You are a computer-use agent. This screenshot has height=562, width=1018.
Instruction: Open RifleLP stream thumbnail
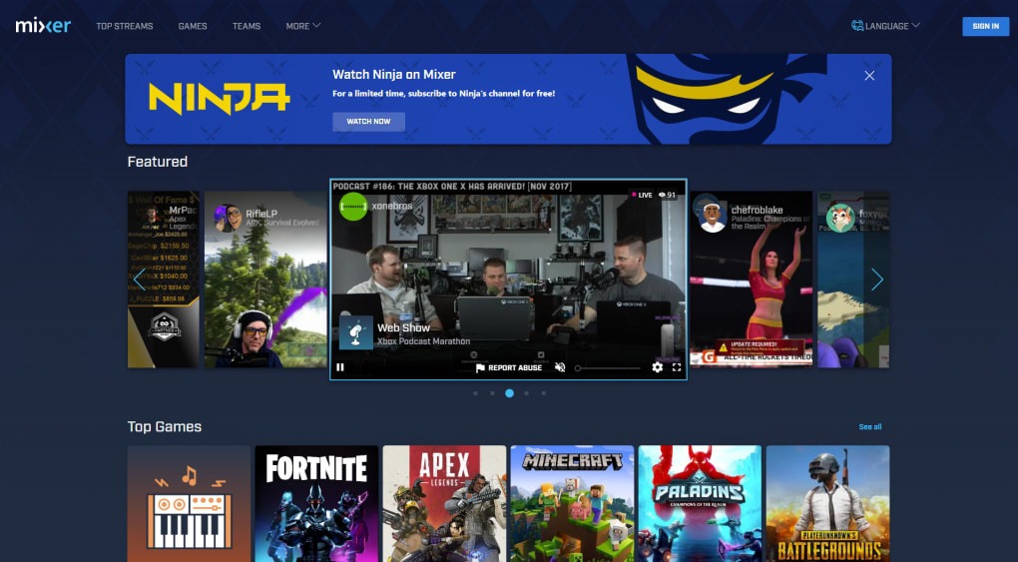(265, 280)
